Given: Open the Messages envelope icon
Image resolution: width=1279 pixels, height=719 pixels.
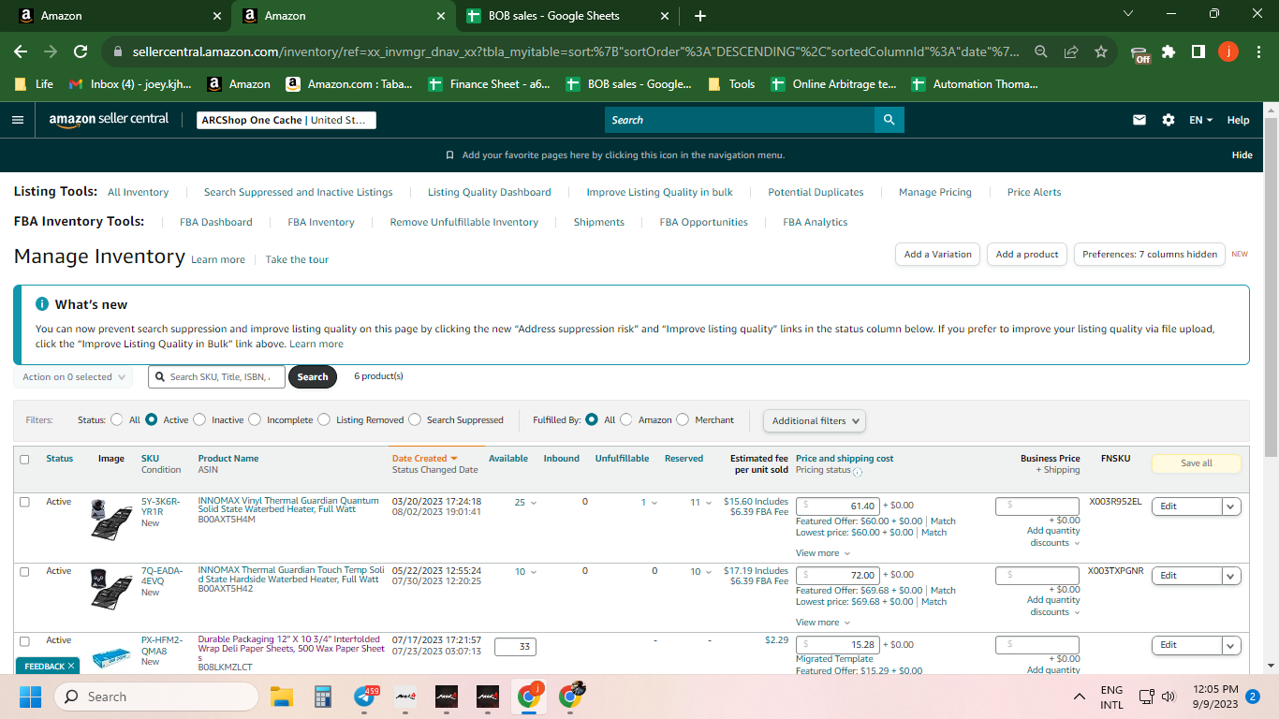Looking at the screenshot, I should pyautogui.click(x=1139, y=120).
